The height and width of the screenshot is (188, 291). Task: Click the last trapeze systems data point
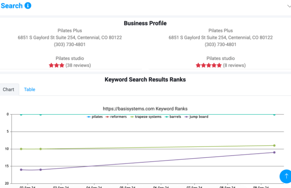tap(274, 145)
